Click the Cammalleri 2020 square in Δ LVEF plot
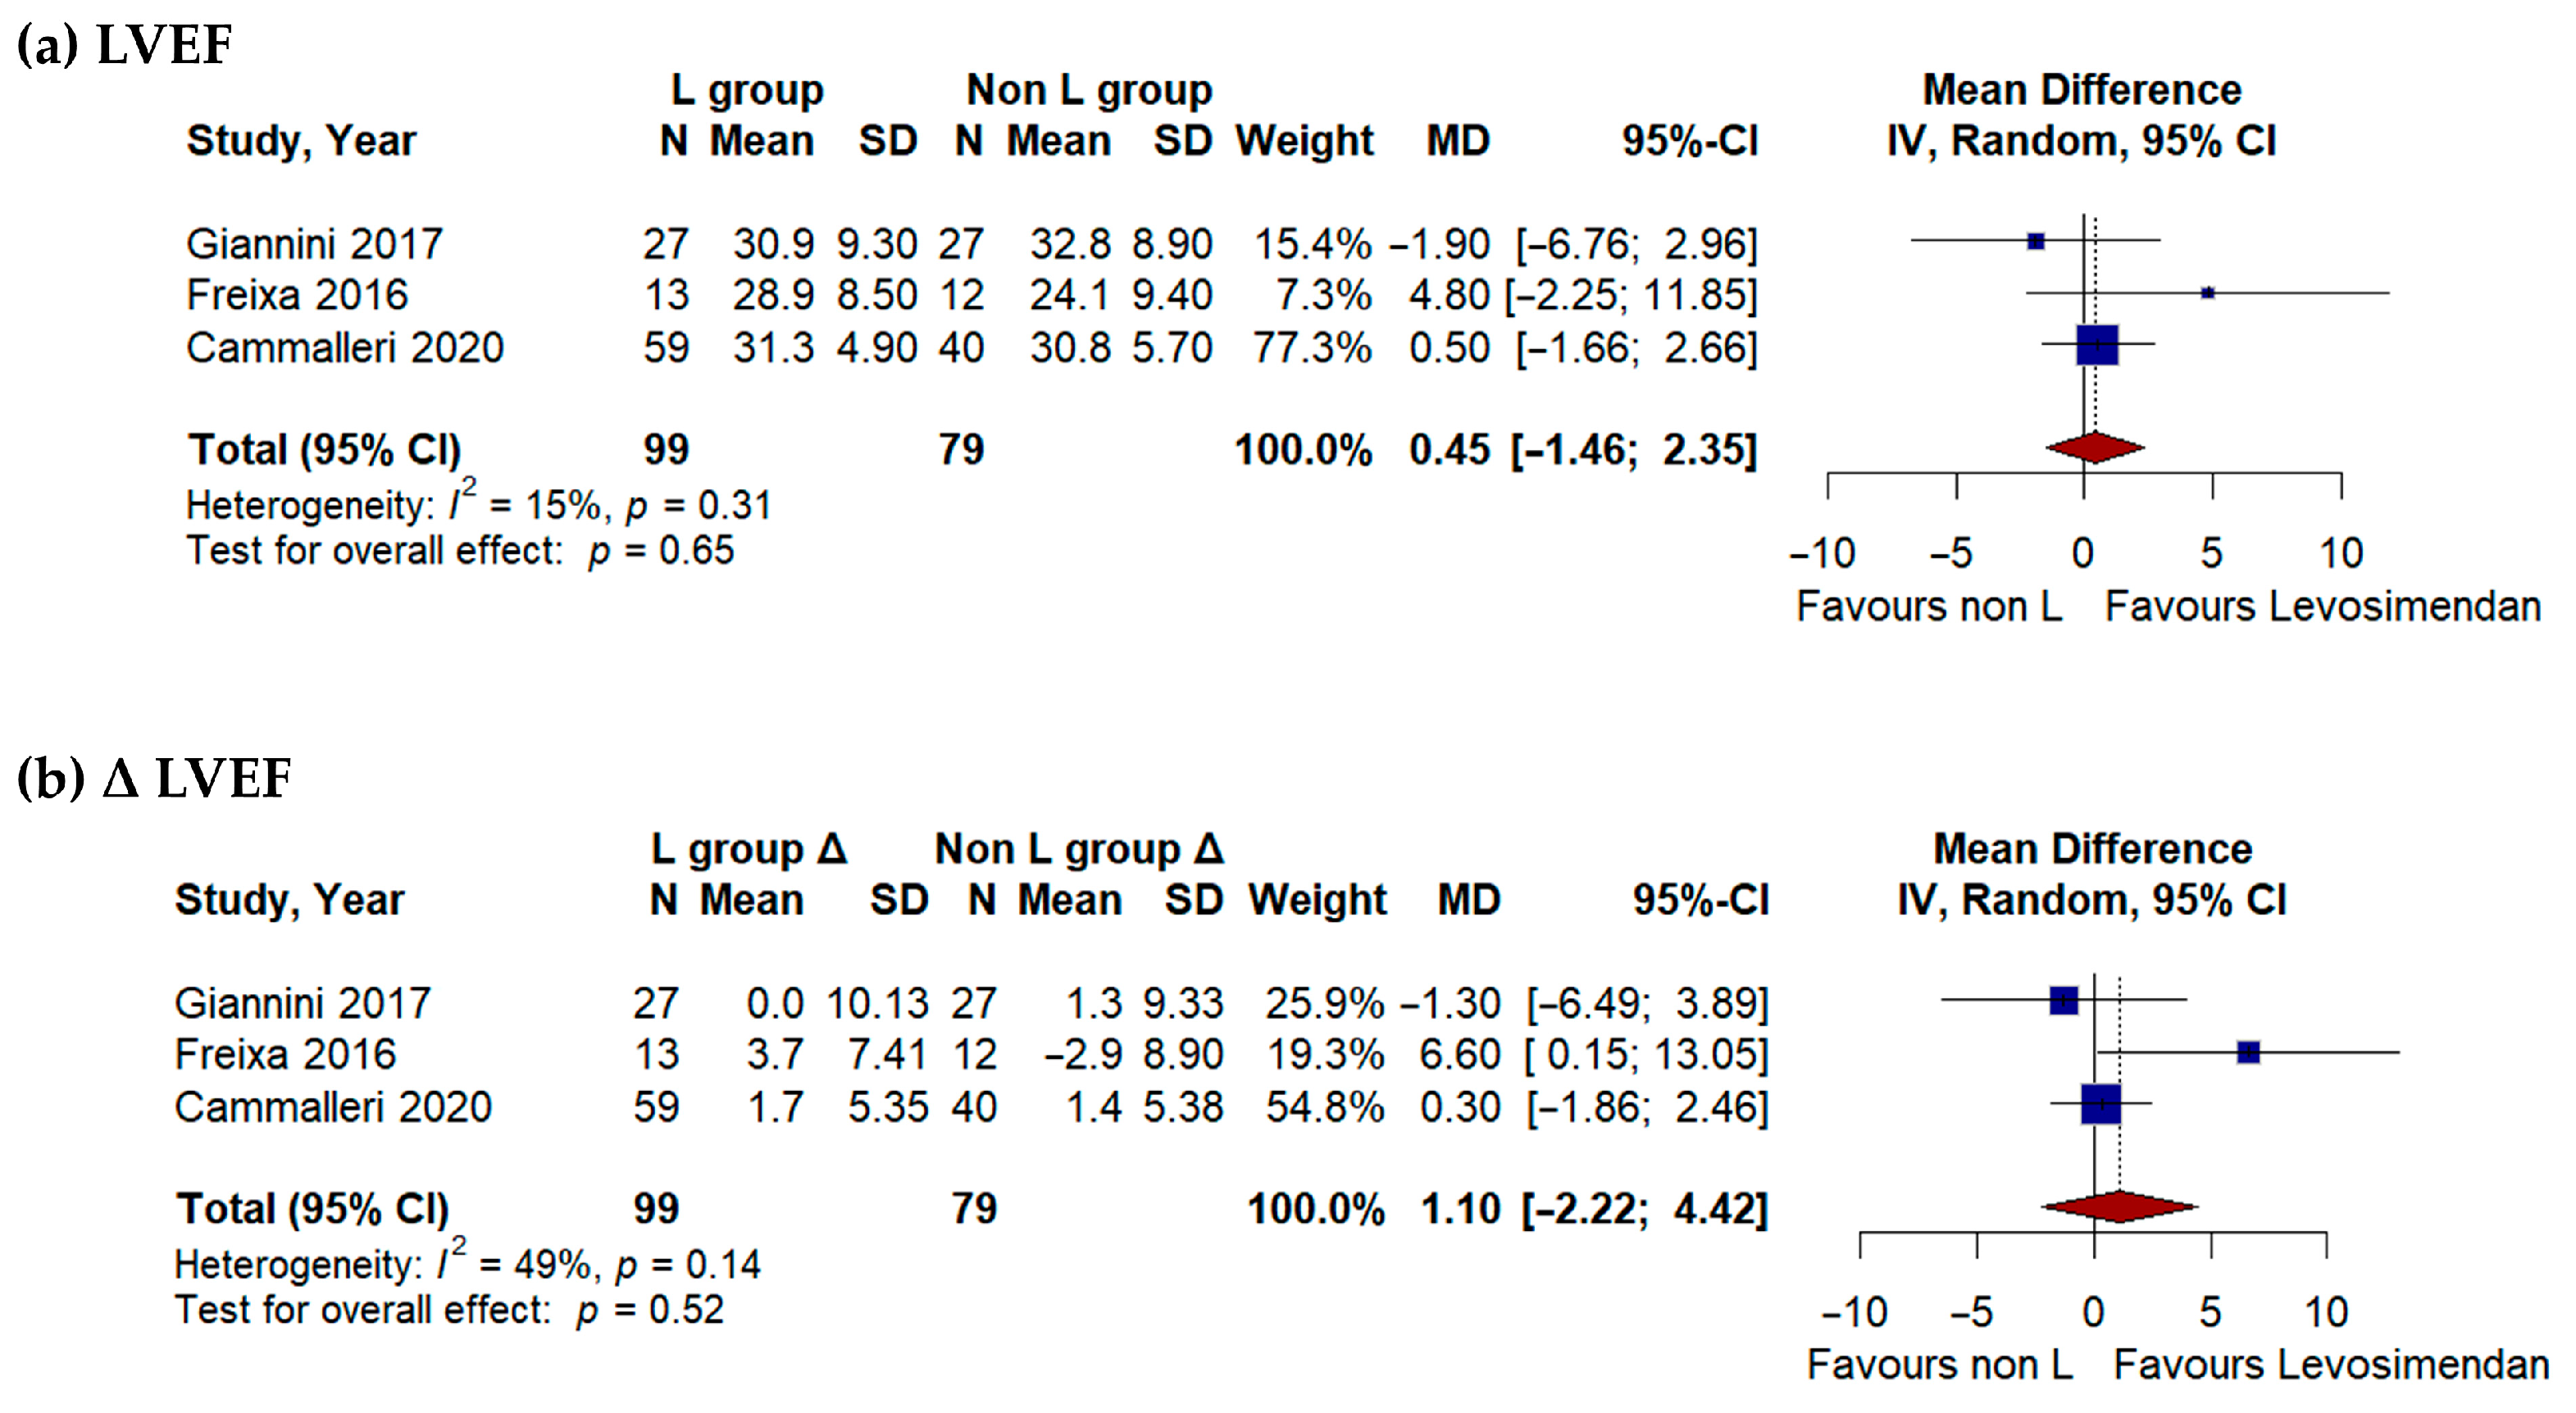 [x=2101, y=1104]
